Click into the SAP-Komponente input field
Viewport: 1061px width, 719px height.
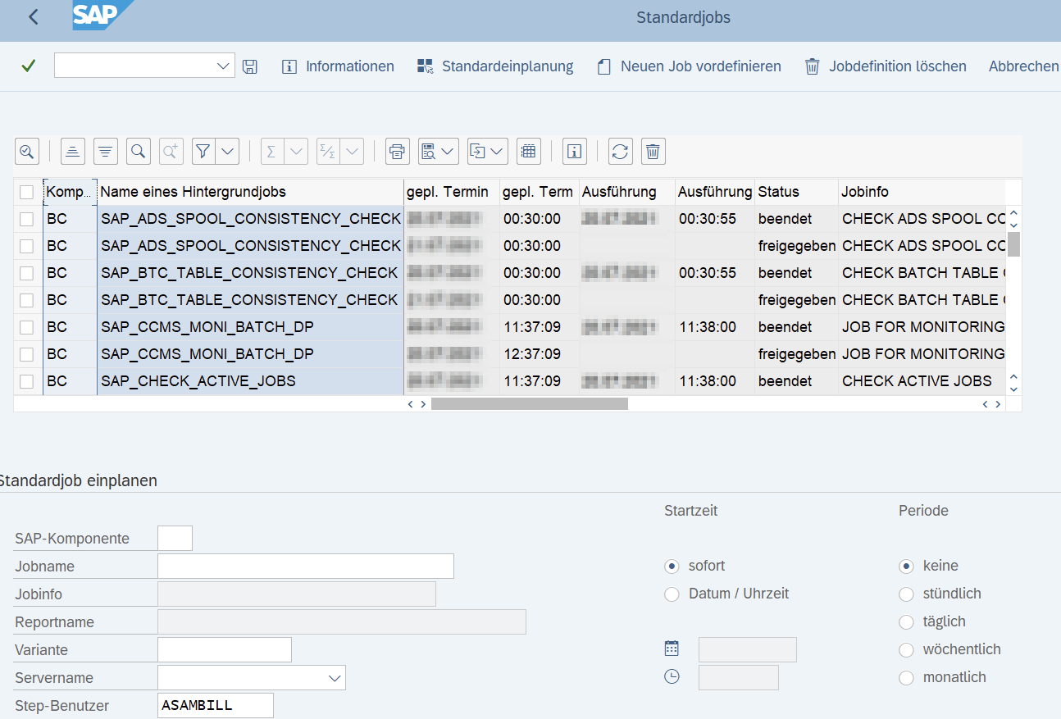coord(175,539)
